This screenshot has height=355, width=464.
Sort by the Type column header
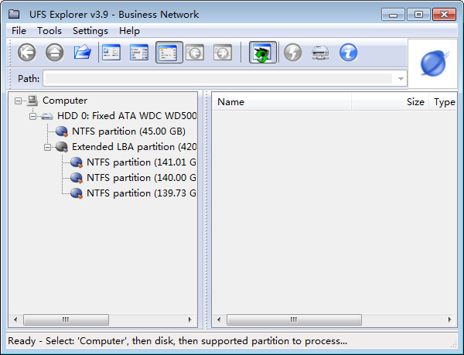pos(443,102)
